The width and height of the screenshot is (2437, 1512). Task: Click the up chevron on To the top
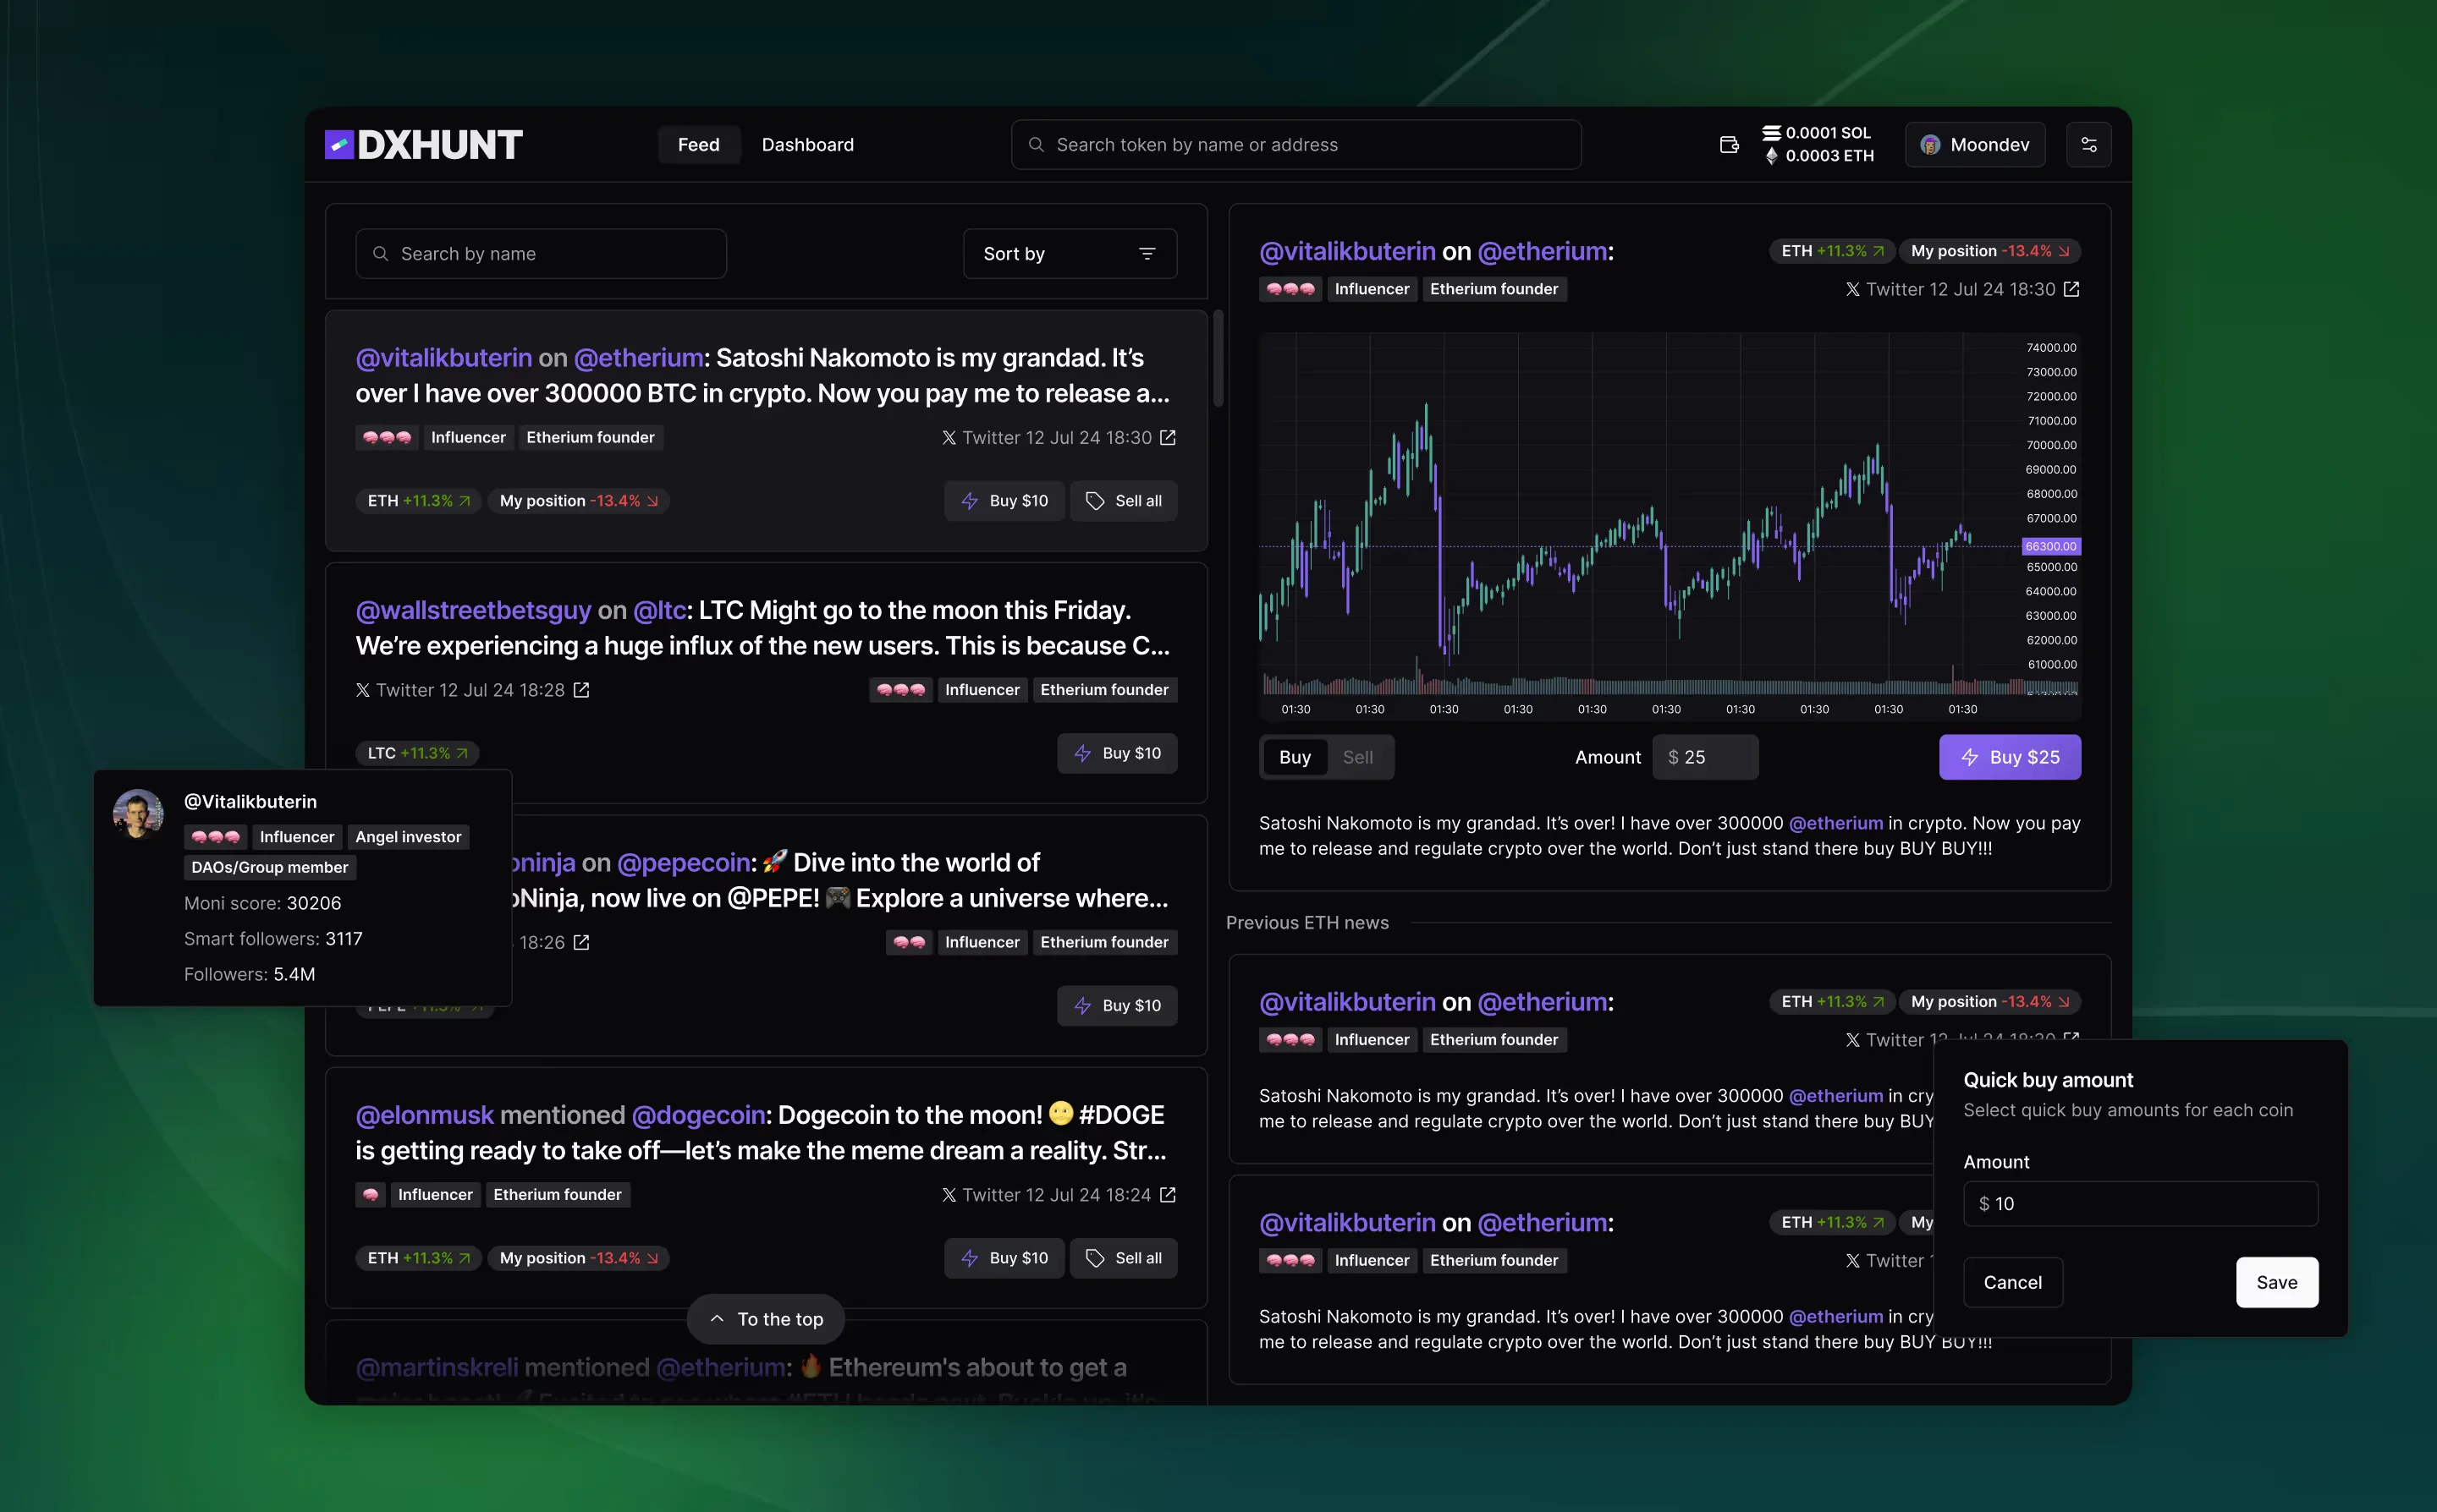pyautogui.click(x=717, y=1319)
